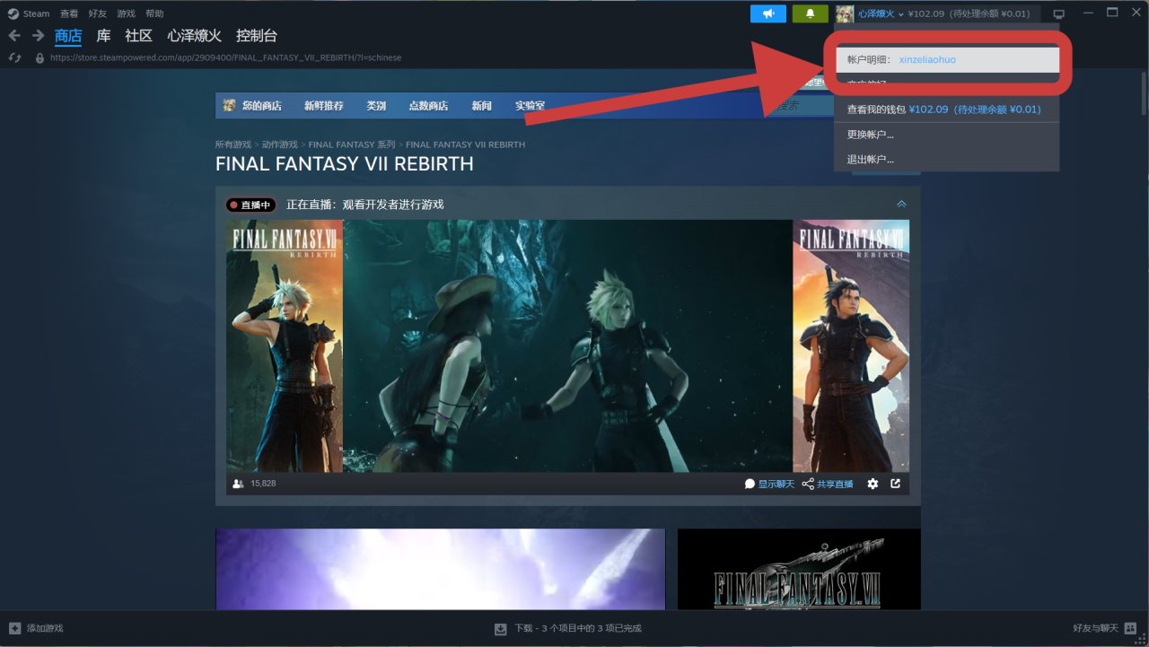Image resolution: width=1149 pixels, height=647 pixels.
Task: Open 实验室 in store navigation
Action: point(530,106)
